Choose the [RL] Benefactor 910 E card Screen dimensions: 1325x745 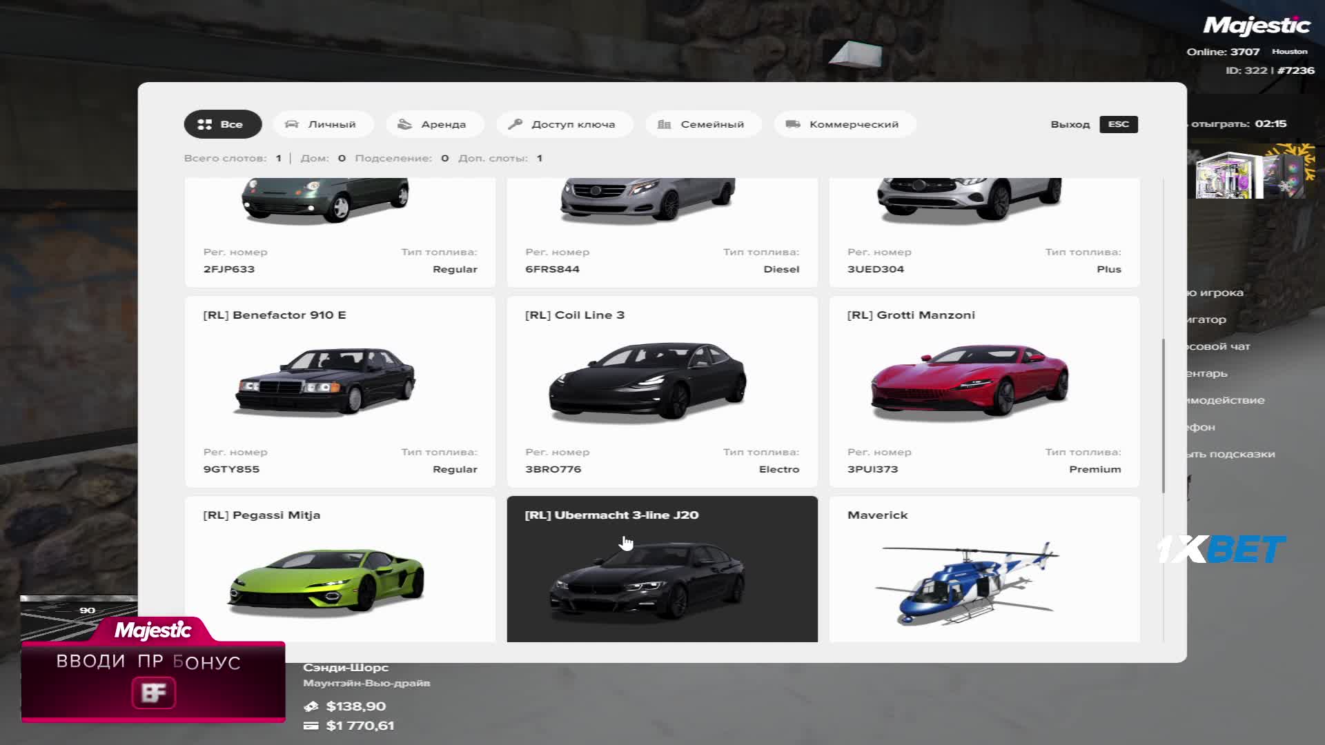[340, 392]
